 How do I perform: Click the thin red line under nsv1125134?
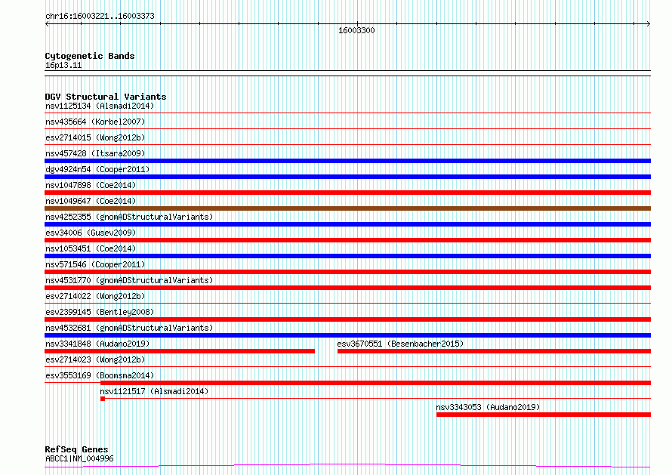pyautogui.click(x=347, y=113)
